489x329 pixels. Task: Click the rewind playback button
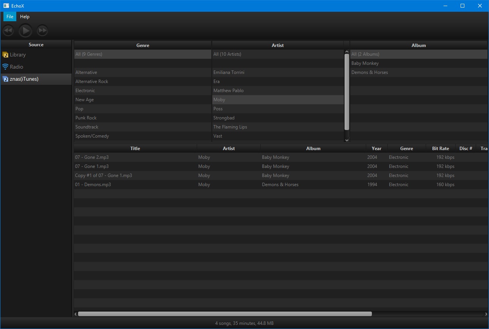pos(8,30)
